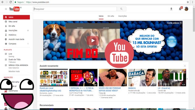Open the hamburger guide menu icon
195x110 pixels.
(x=6, y=9)
